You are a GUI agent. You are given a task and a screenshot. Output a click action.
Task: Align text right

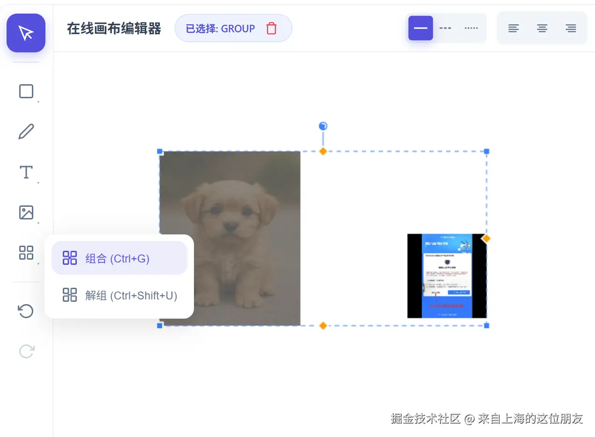(571, 28)
